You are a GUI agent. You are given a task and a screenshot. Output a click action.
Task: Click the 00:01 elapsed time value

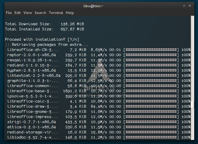[x=115, y=50]
